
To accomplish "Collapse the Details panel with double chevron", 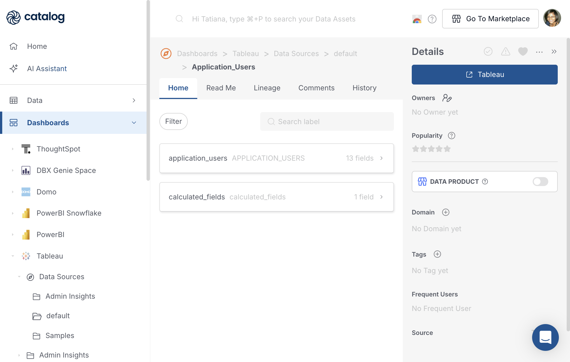I will (554, 52).
